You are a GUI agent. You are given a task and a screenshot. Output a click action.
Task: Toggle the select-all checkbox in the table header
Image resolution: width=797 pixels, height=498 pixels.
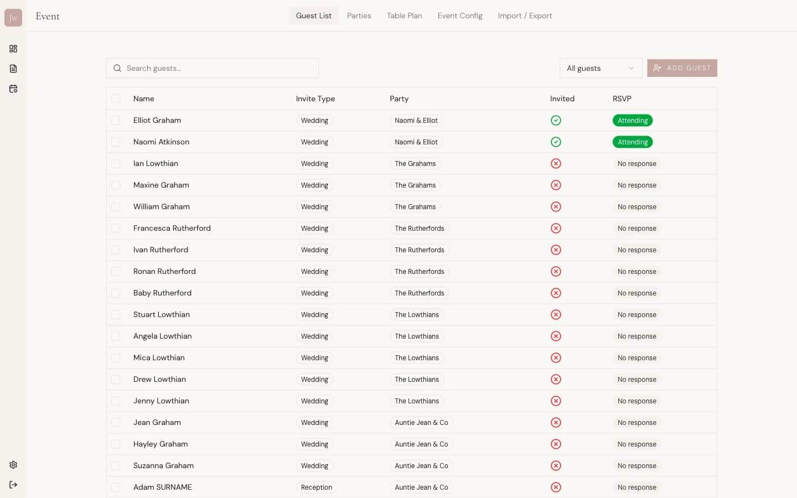click(116, 98)
